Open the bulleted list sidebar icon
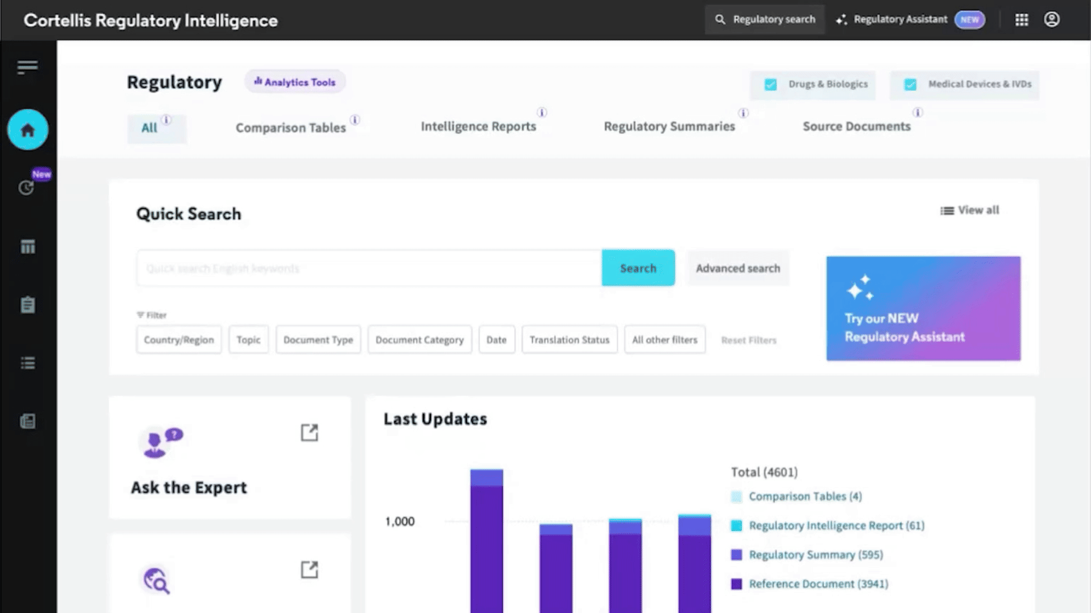The height and width of the screenshot is (613, 1091). (x=27, y=363)
